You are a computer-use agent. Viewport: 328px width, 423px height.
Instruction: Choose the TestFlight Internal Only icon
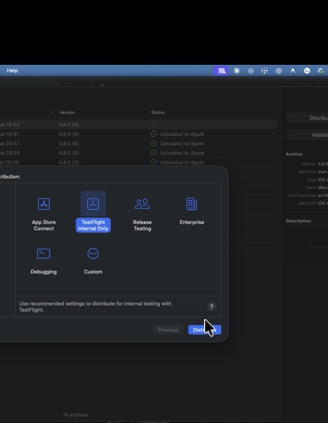pyautogui.click(x=93, y=204)
